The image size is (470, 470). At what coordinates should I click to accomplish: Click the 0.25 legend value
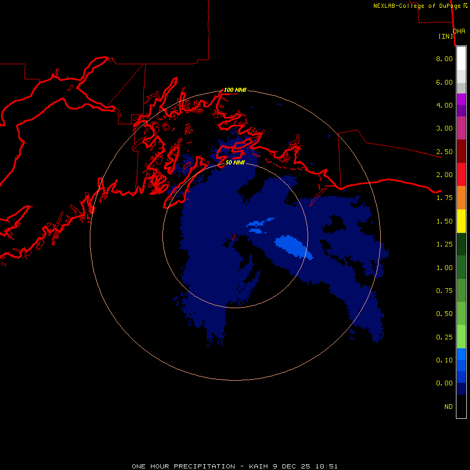(444, 337)
